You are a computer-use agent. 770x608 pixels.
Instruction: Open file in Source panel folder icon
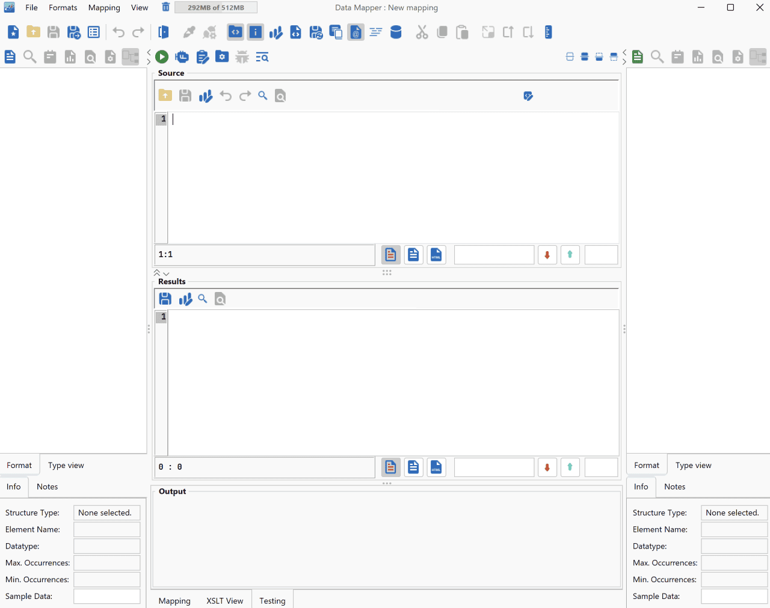point(165,96)
